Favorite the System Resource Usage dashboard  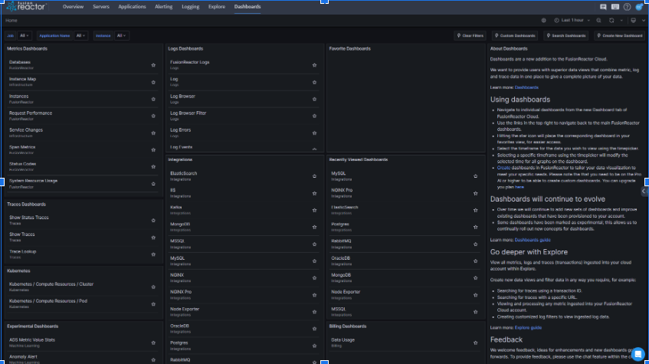153,183
